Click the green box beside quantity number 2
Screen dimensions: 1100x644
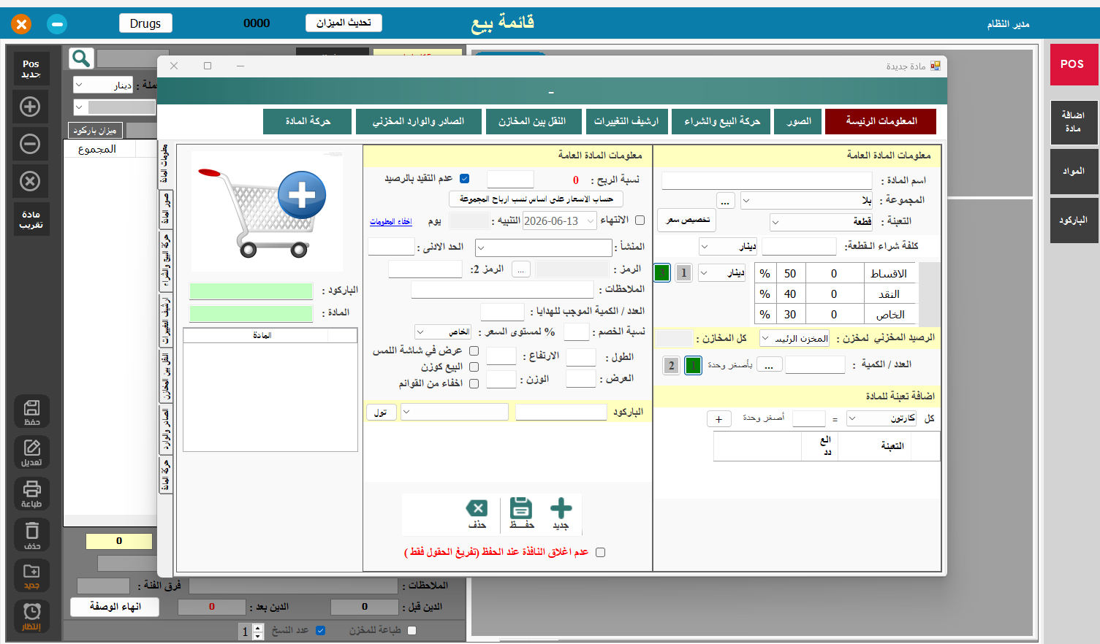(693, 365)
